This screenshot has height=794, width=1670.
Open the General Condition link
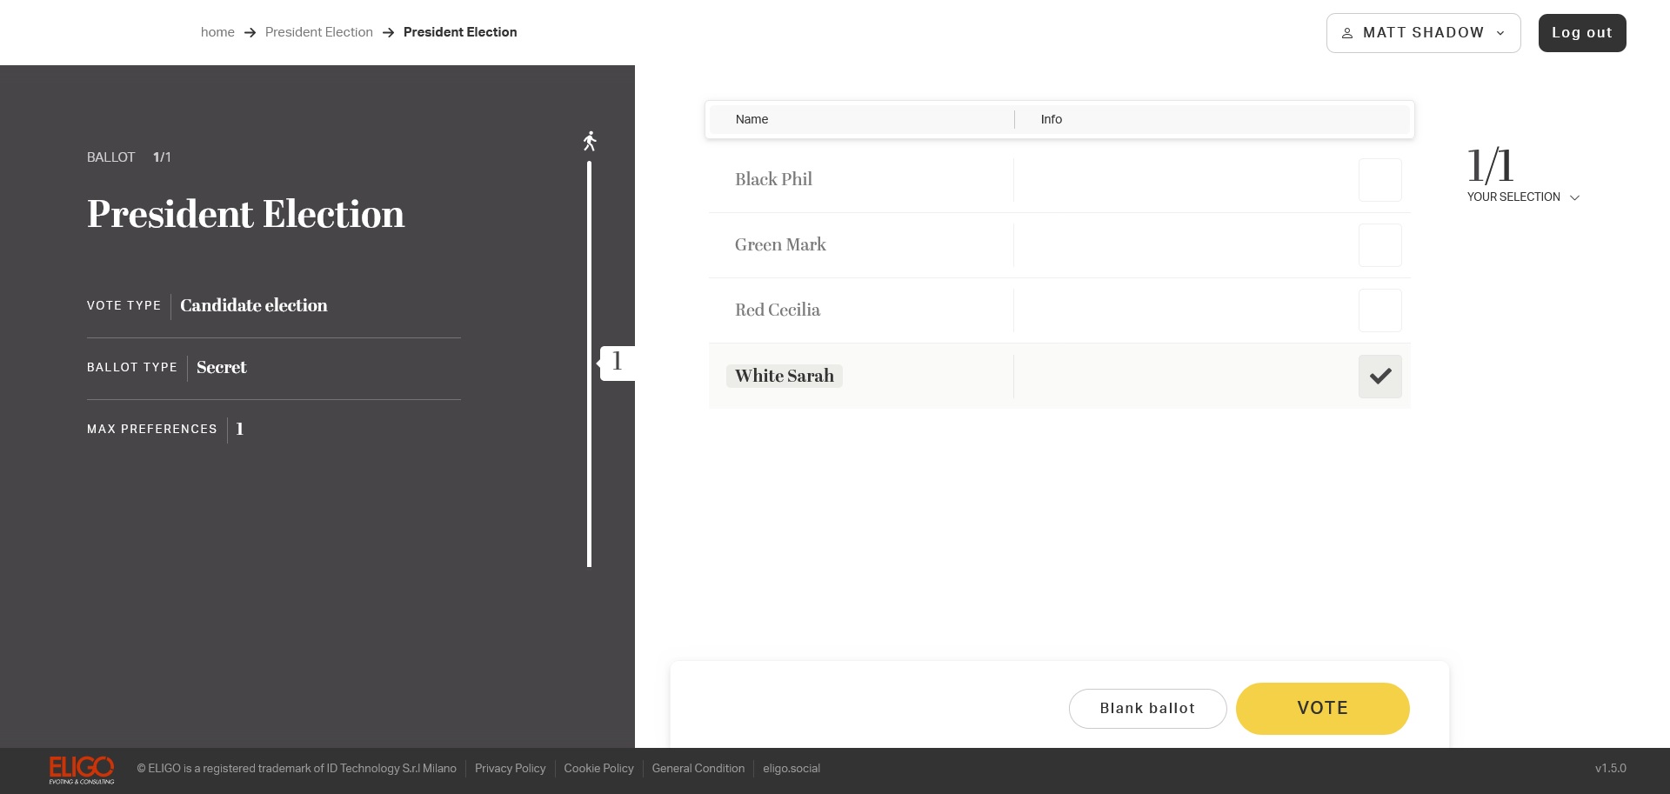(x=698, y=769)
